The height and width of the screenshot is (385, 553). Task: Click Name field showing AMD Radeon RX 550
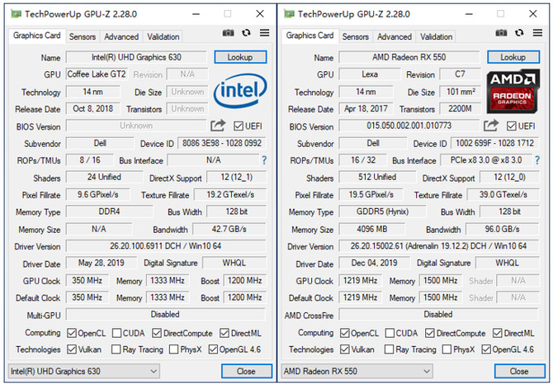tap(409, 57)
